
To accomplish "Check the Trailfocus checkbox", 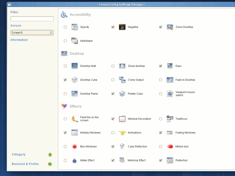I will (x=161, y=119).
